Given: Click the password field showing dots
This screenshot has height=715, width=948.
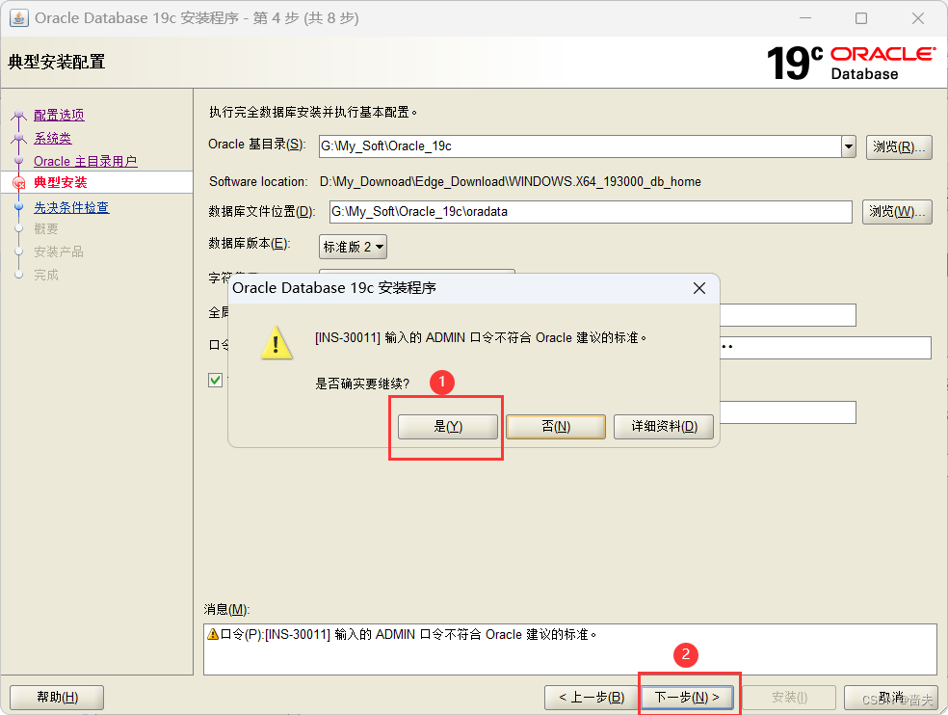Looking at the screenshot, I should point(826,348).
